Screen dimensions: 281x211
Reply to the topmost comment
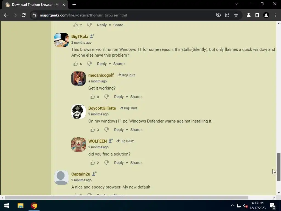tap(102, 25)
